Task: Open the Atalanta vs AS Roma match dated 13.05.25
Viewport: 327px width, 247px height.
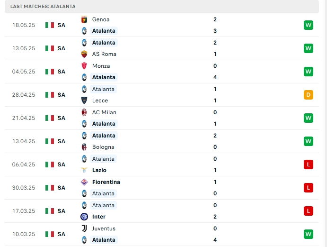Action: click(162, 48)
